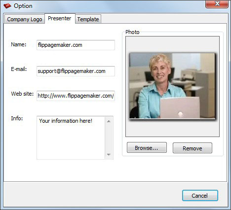Cancel the Option dialog
The height and width of the screenshot is (210, 231).
tap(200, 196)
